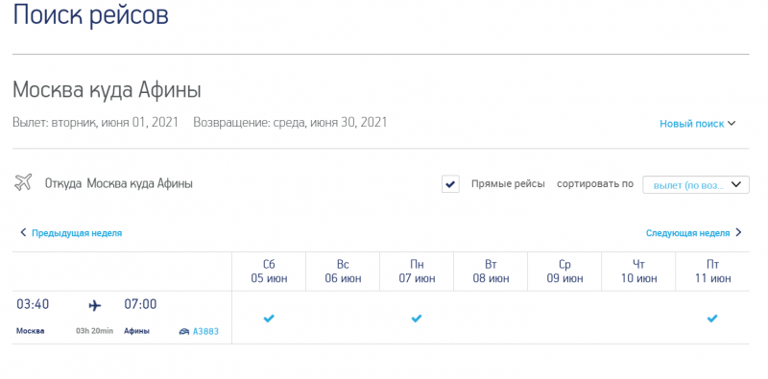Image resolution: width=768 pixels, height=379 pixels.
Task: Click the plane icon between 03:40 and 07:00
Action: point(94,306)
